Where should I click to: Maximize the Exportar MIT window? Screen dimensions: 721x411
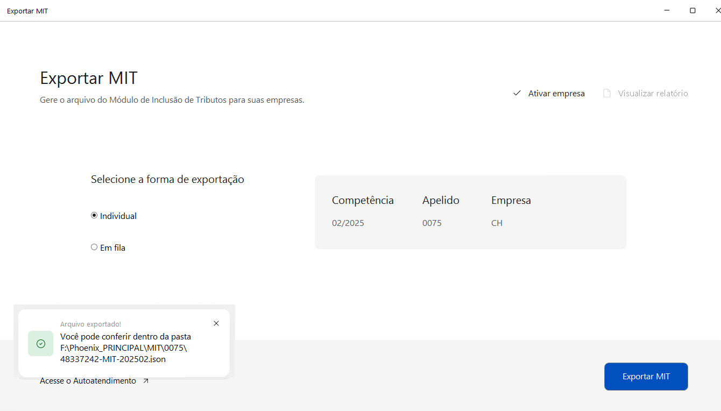(692, 10)
